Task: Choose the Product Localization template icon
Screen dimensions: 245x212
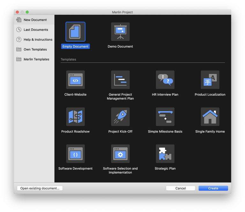Action: [210, 80]
